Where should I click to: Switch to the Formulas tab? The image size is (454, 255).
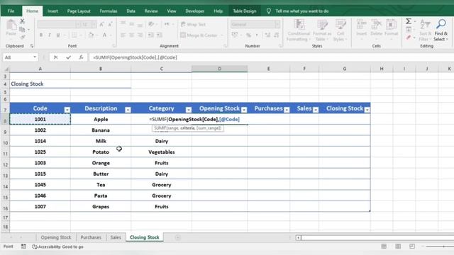tap(109, 11)
